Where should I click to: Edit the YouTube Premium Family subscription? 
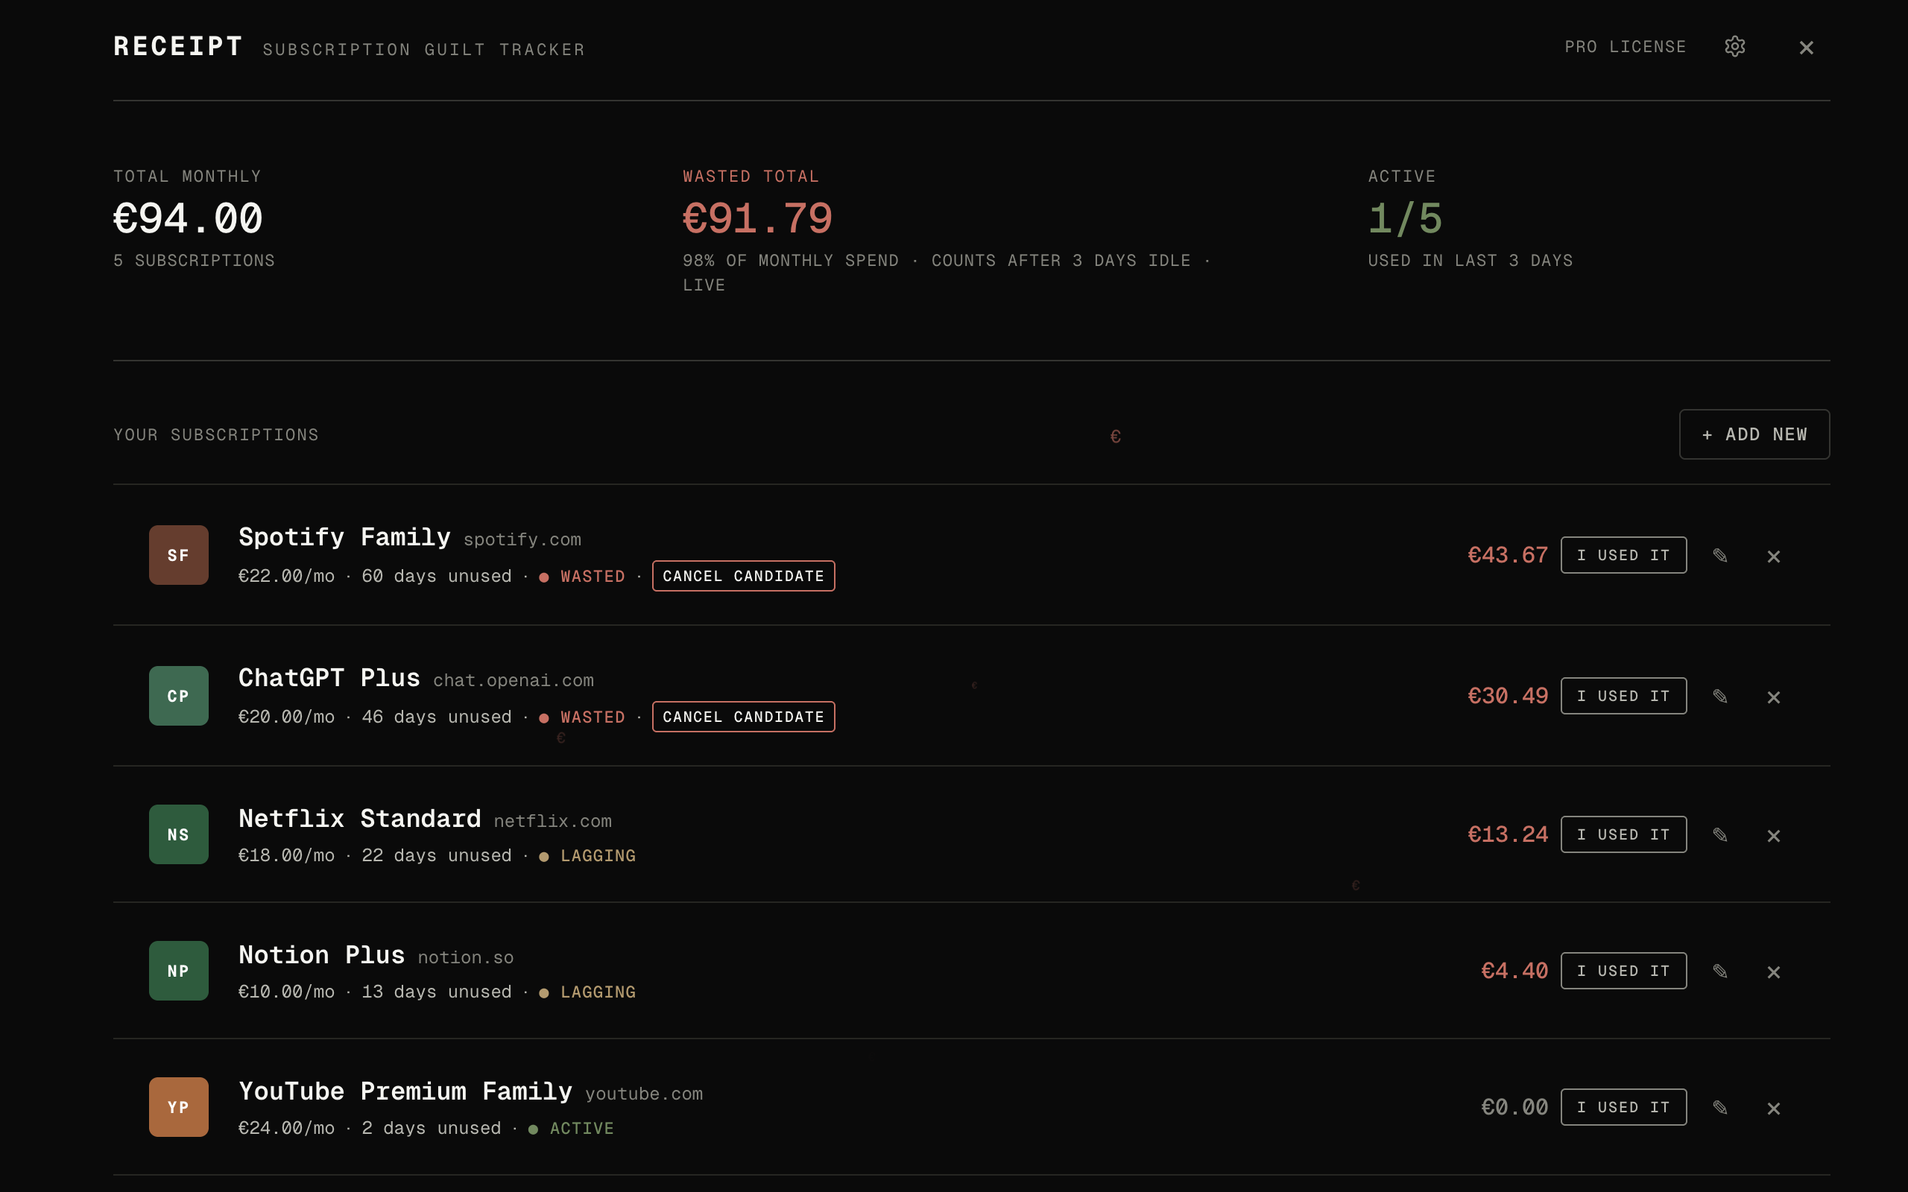tap(1720, 1108)
